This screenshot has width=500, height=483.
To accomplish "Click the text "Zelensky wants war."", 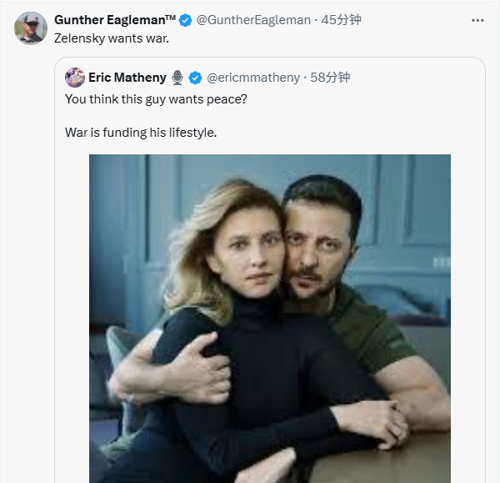I will [x=112, y=38].
